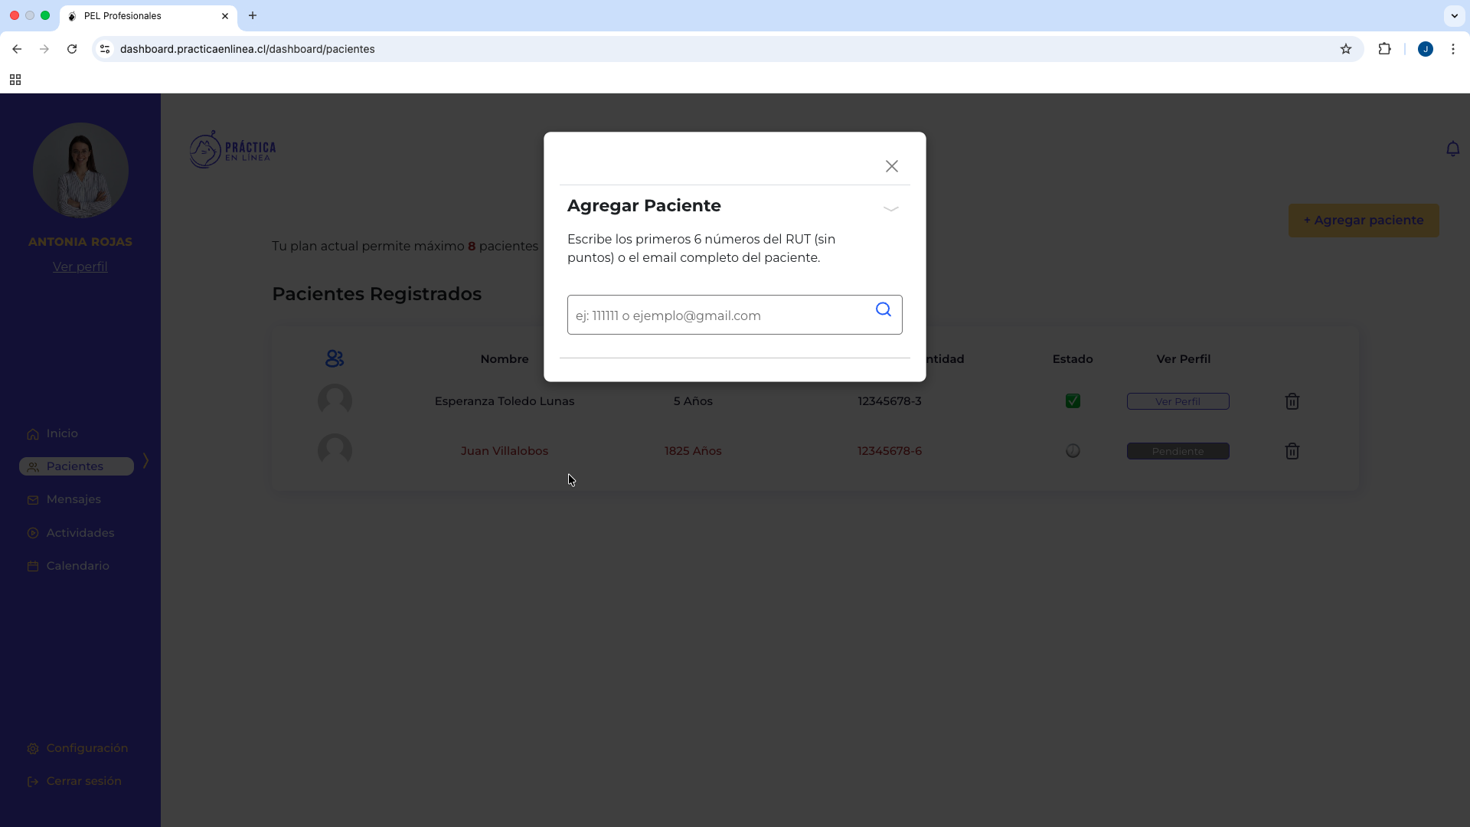Click the search magnifier icon in modal
1470x827 pixels.
884,309
